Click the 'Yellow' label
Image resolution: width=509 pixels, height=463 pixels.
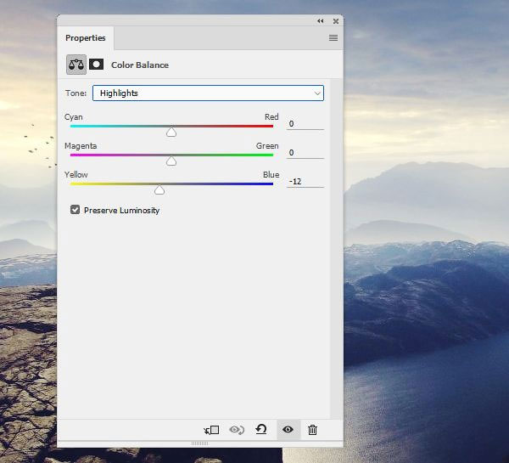[76, 175]
